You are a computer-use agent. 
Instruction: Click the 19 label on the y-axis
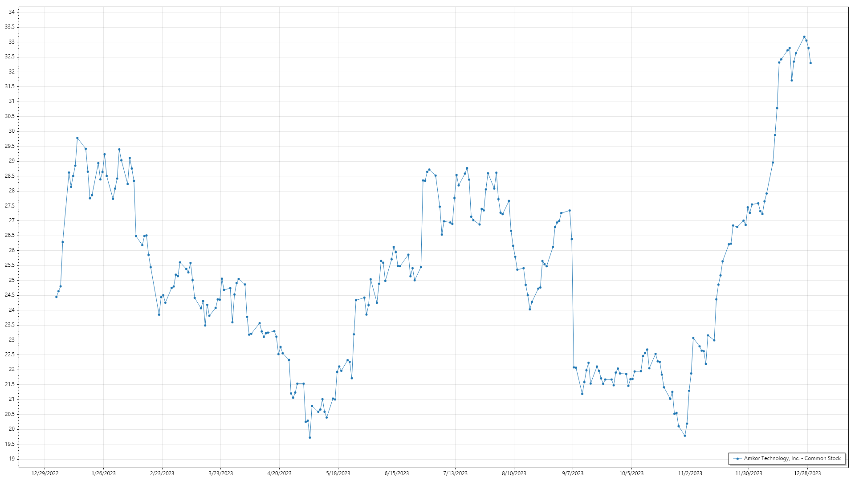coord(12,459)
